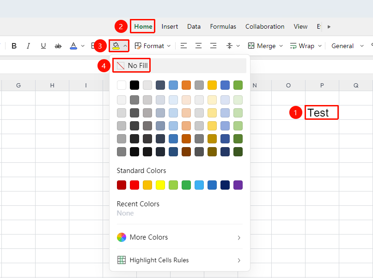Center align the text

coord(198,46)
